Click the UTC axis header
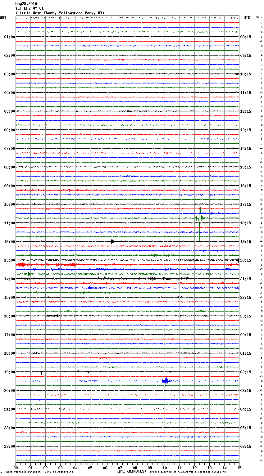Viewport: 264px width, 476px height. click(247, 18)
